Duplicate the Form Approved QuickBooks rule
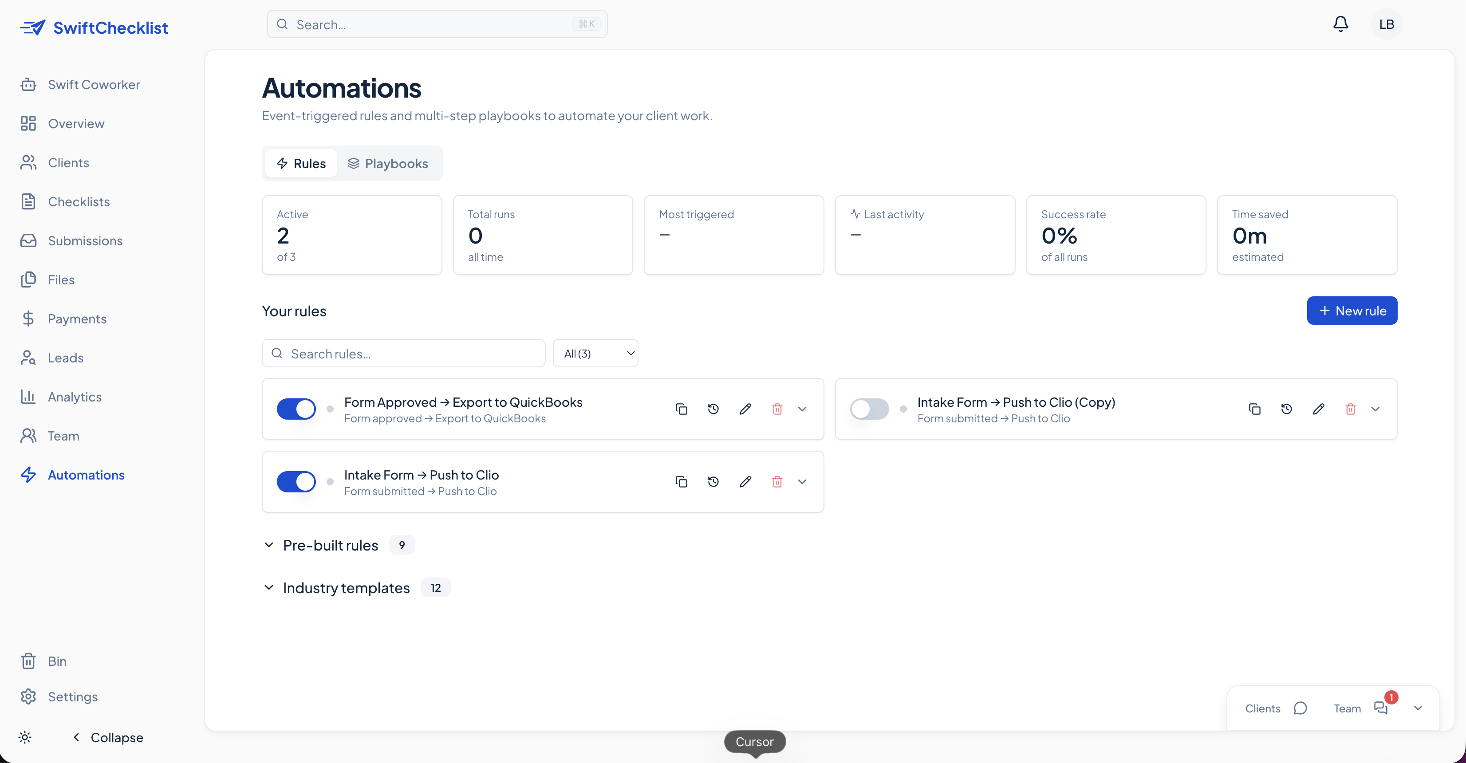 (681, 409)
